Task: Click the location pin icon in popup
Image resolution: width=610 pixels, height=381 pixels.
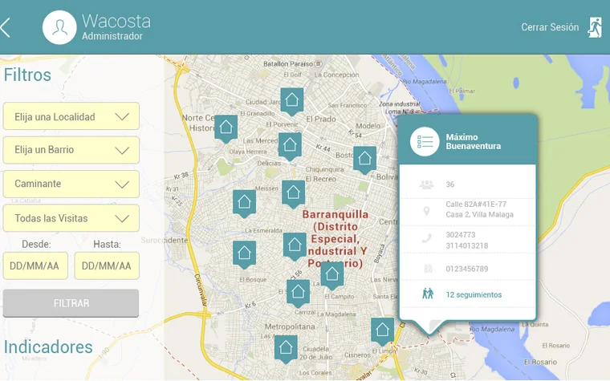Action: pyautogui.click(x=426, y=211)
